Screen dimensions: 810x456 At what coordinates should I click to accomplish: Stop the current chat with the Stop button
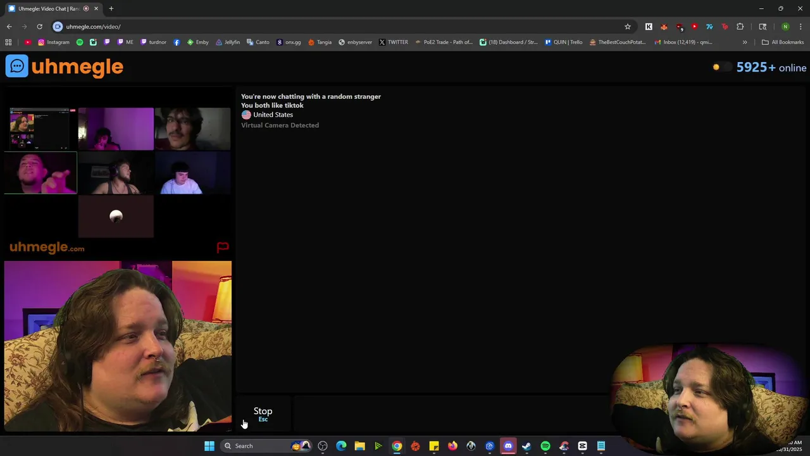tap(263, 414)
